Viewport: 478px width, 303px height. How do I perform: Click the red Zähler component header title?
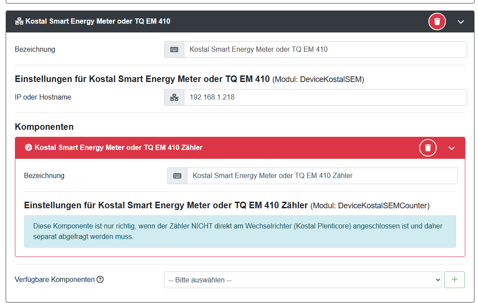tap(119, 148)
